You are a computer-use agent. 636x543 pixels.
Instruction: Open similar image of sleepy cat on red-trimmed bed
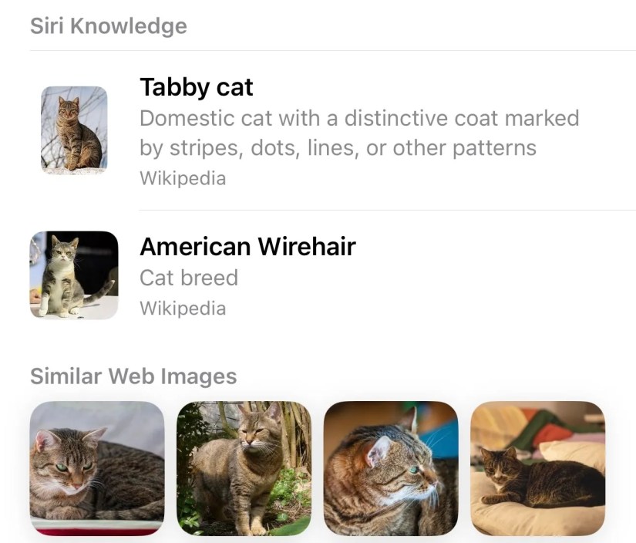tap(97, 468)
